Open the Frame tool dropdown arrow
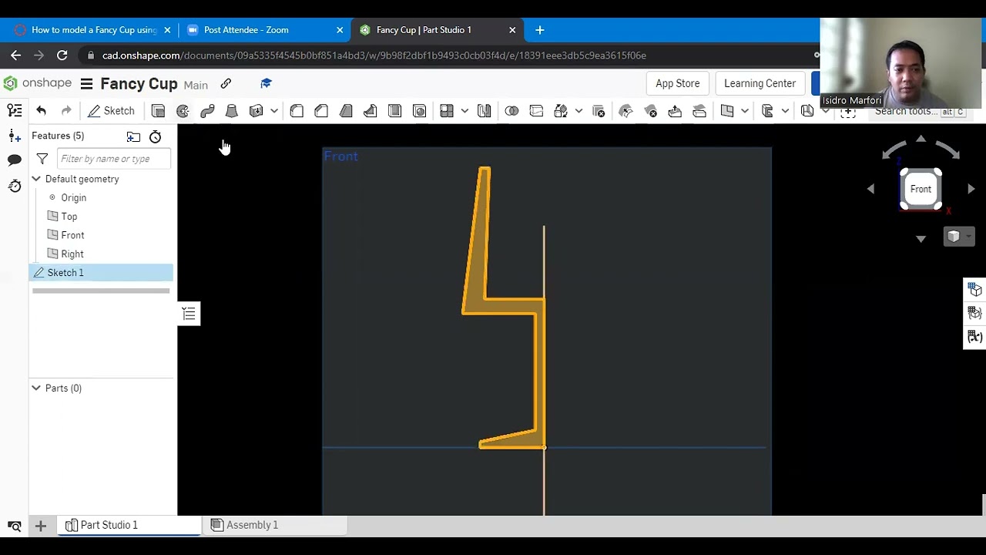The height and width of the screenshot is (555, 986). click(785, 111)
